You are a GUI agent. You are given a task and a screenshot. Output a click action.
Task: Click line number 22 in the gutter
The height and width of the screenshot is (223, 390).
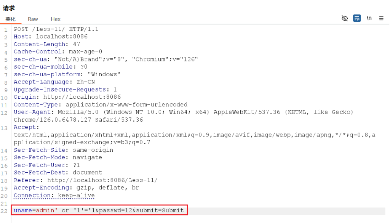pyautogui.click(x=4, y=211)
